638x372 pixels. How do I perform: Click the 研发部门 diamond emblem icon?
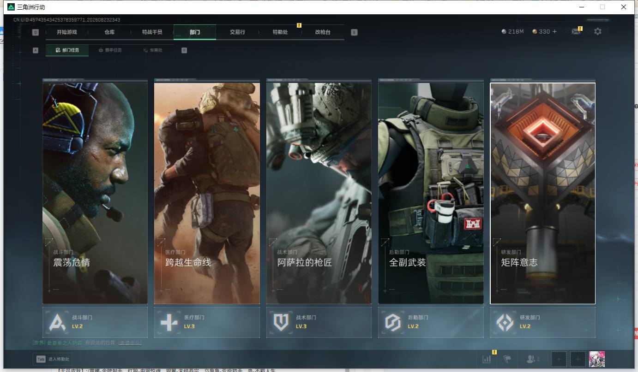coord(505,322)
